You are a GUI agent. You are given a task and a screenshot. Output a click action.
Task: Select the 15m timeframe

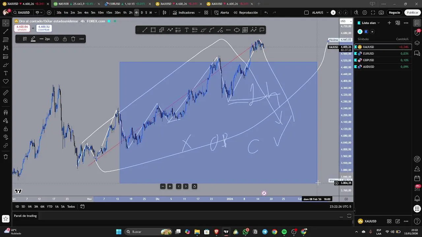pos(109,13)
